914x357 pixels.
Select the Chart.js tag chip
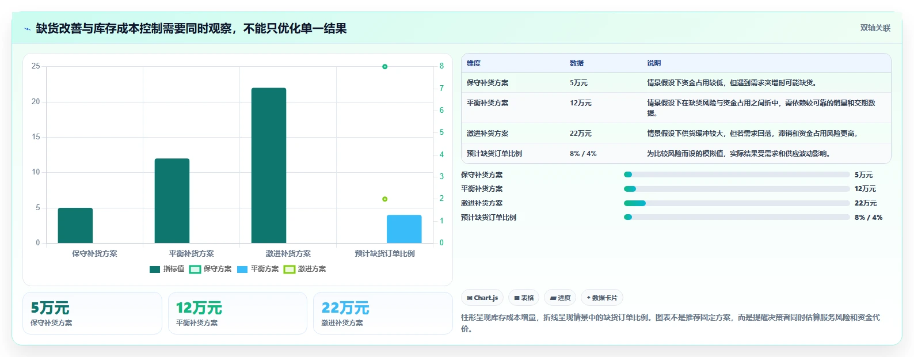click(x=482, y=298)
